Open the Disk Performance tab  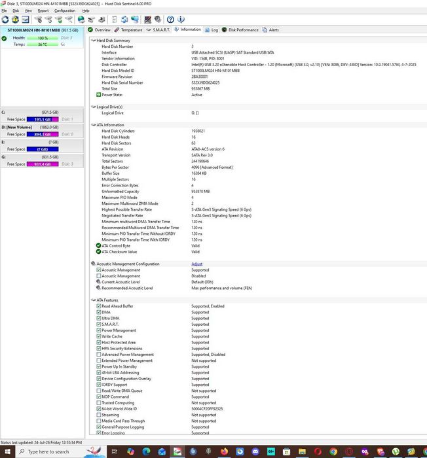tap(240, 30)
